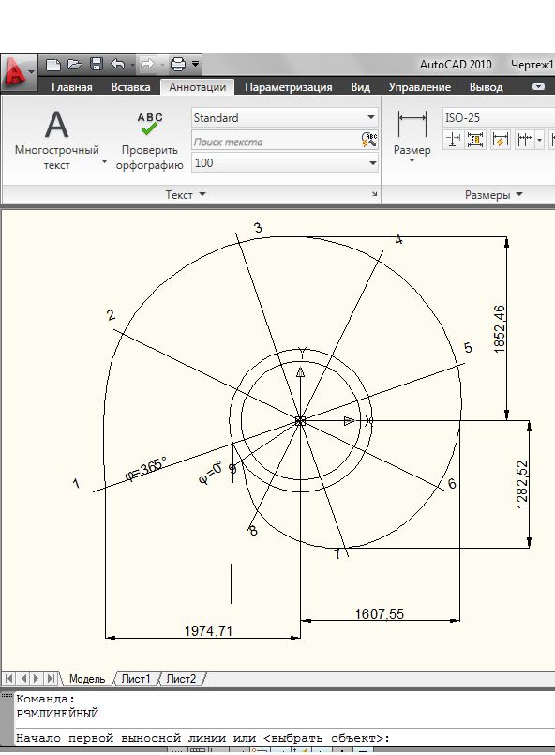This screenshot has width=555, height=755.
Task: Click the command line prompt area
Action: pyautogui.click(x=284, y=738)
